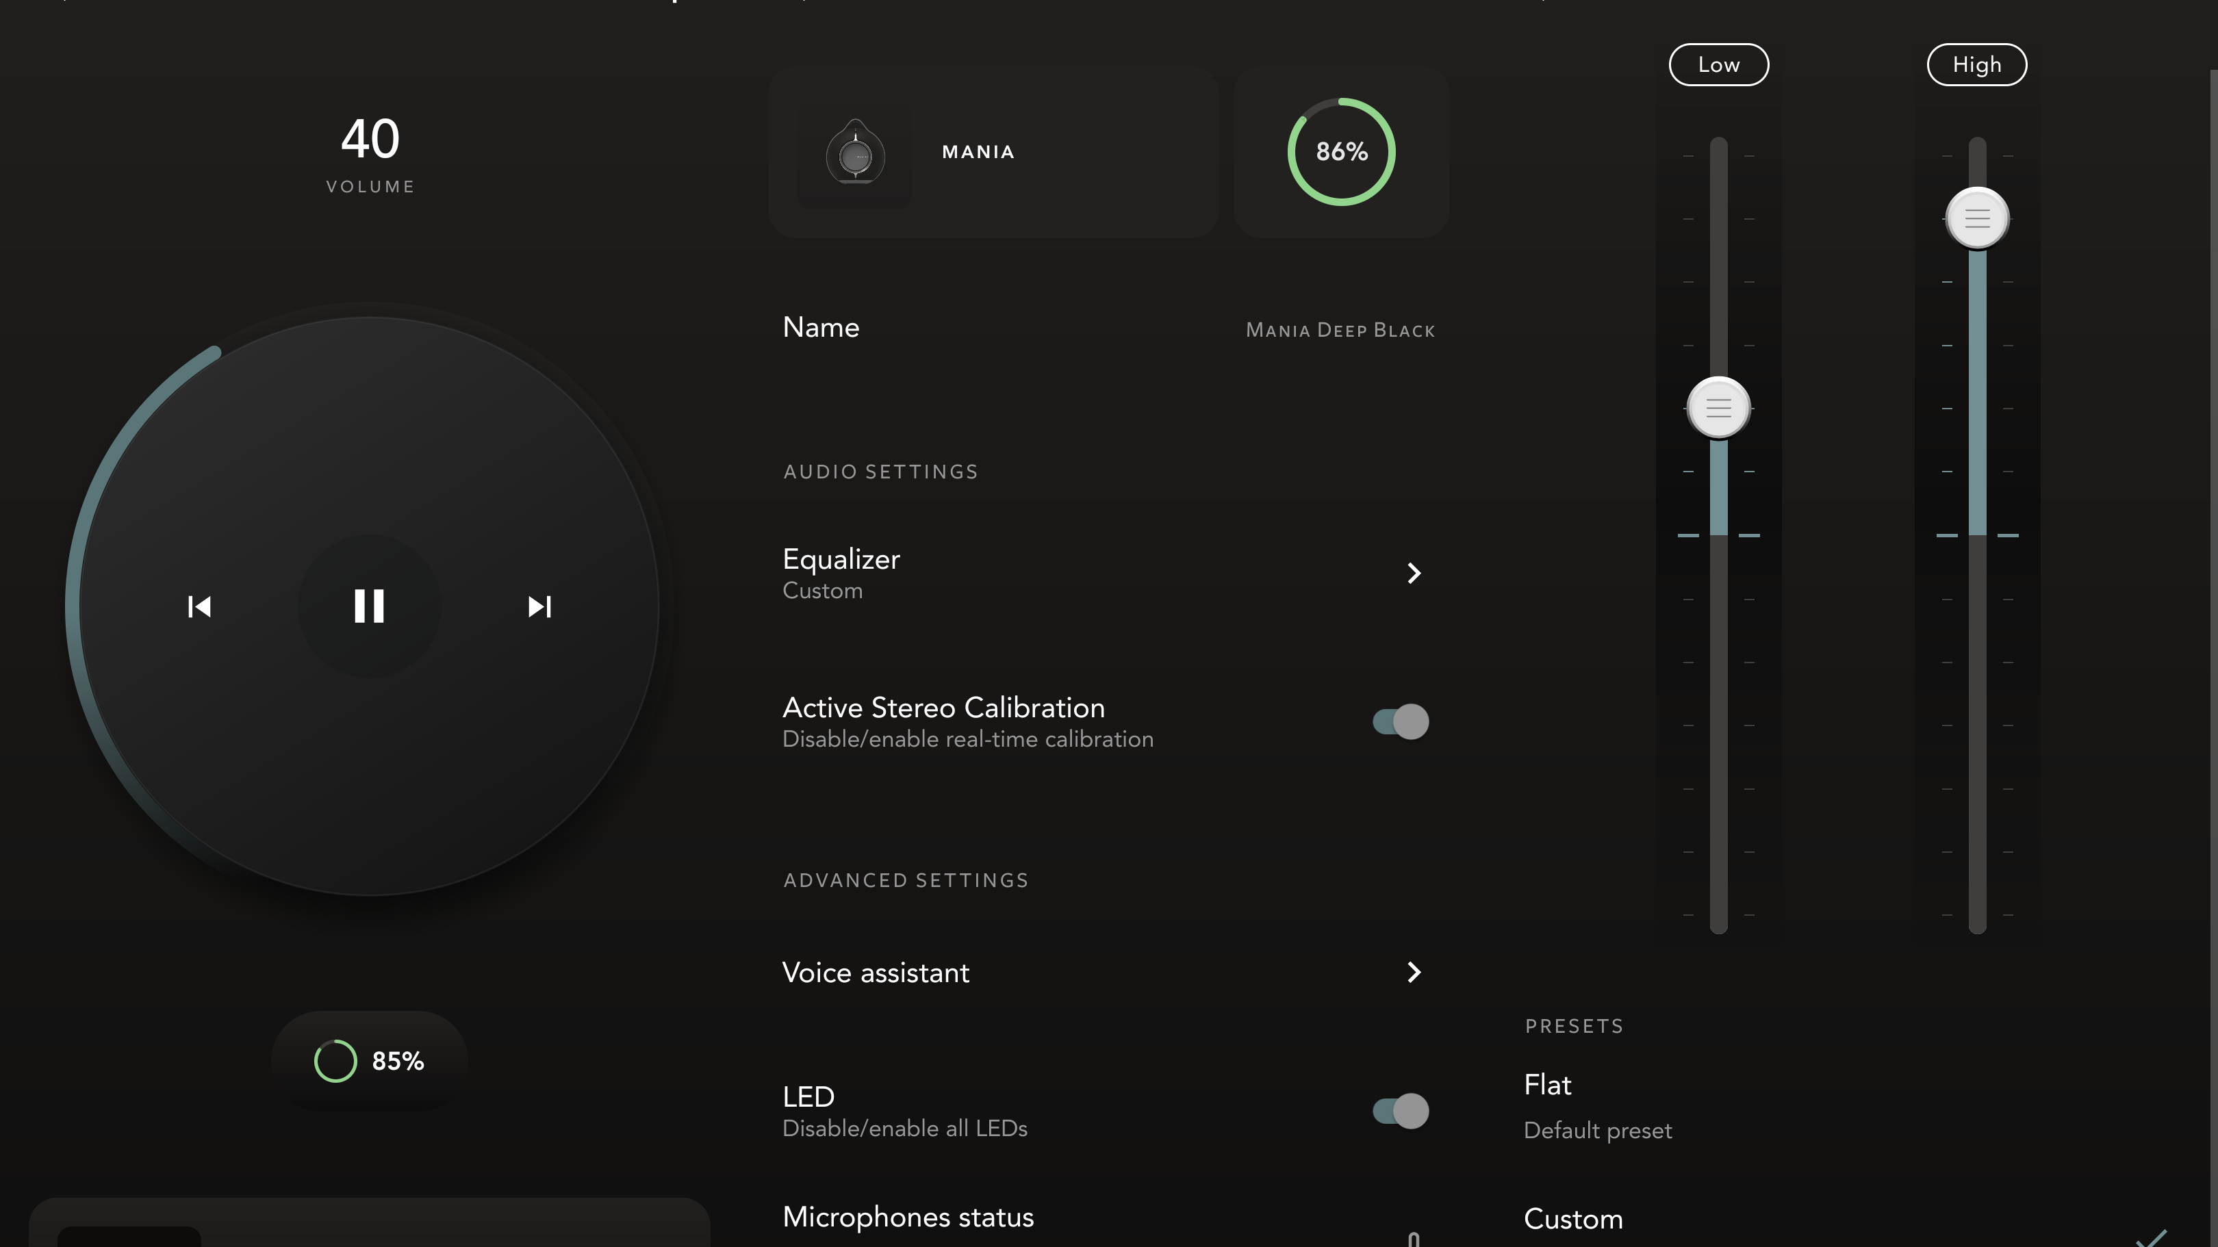Drag the left equalizer frequency slider
Screen dimensions: 2218x1247
(x=1717, y=407)
